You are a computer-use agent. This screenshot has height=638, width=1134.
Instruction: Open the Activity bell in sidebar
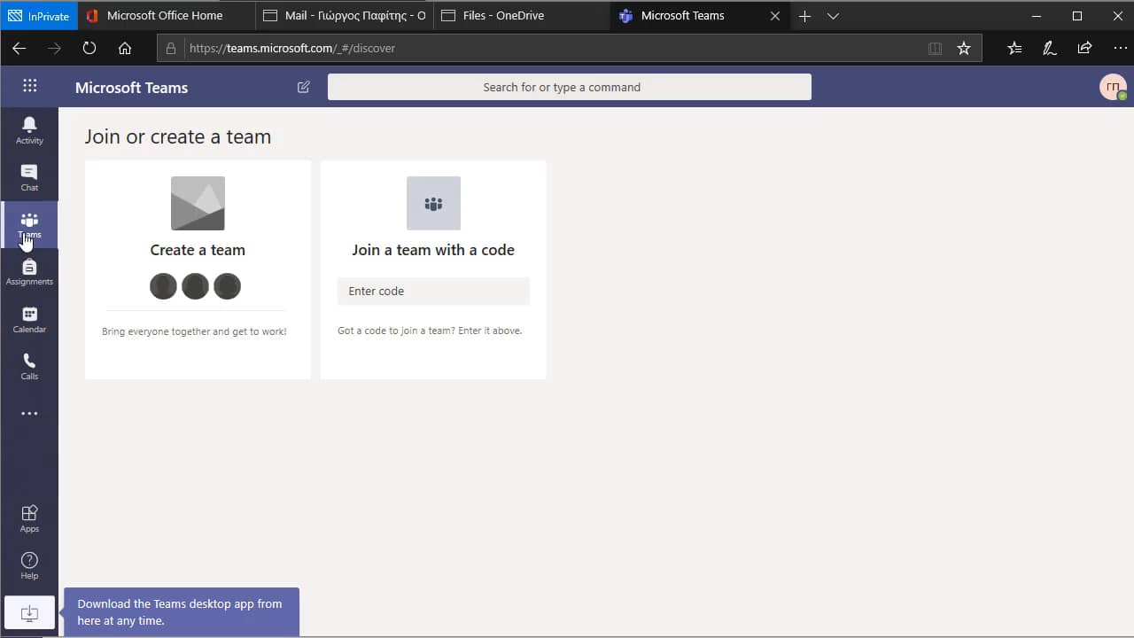(x=29, y=130)
